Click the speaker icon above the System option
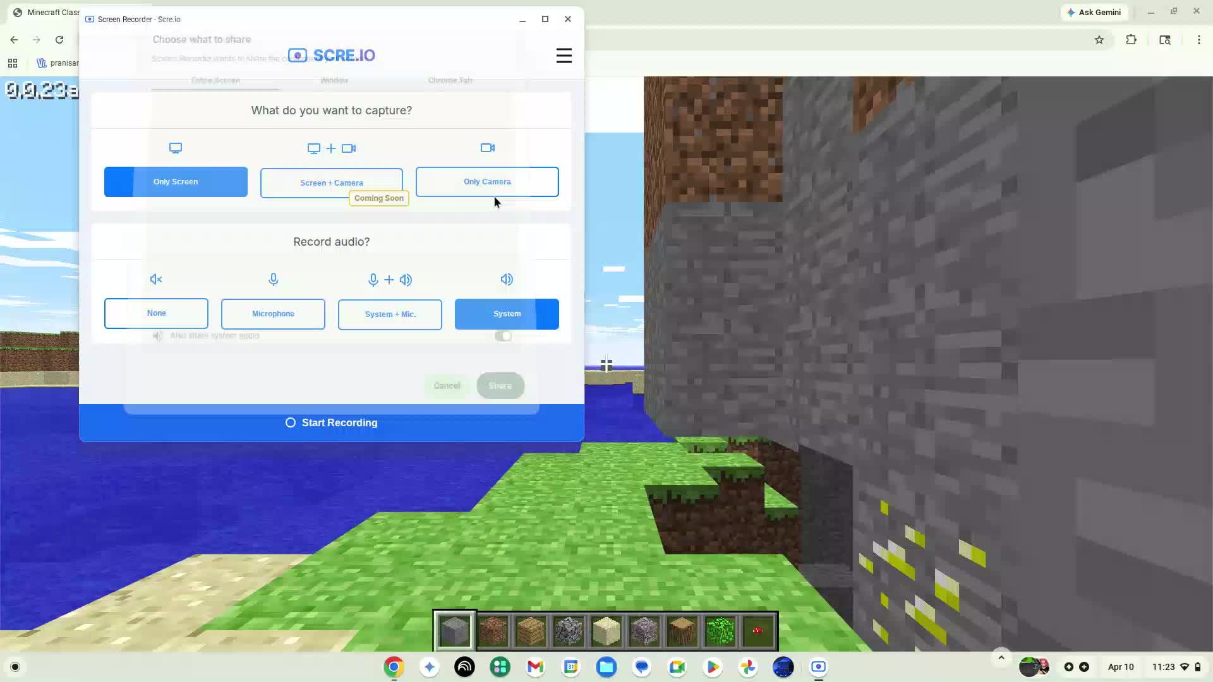The height and width of the screenshot is (682, 1213). (x=507, y=279)
